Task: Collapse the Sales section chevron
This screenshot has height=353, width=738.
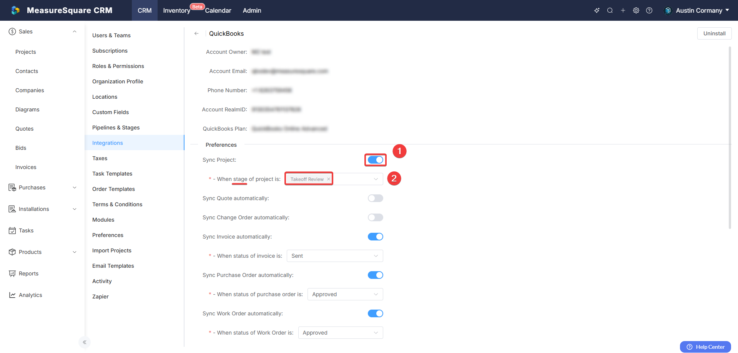Action: coord(75,31)
